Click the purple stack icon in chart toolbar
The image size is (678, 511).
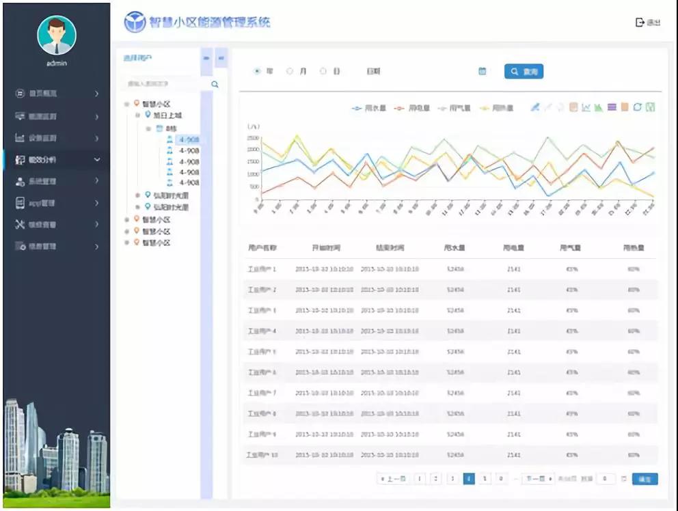(612, 107)
